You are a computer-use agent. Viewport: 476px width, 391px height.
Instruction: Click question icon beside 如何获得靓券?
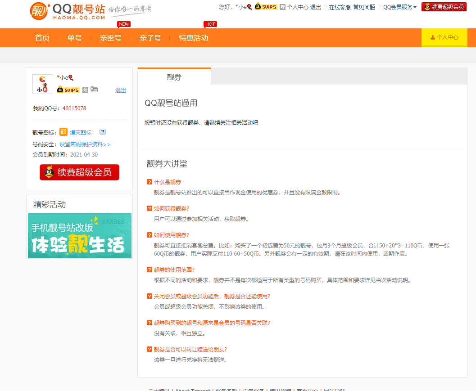(150, 208)
